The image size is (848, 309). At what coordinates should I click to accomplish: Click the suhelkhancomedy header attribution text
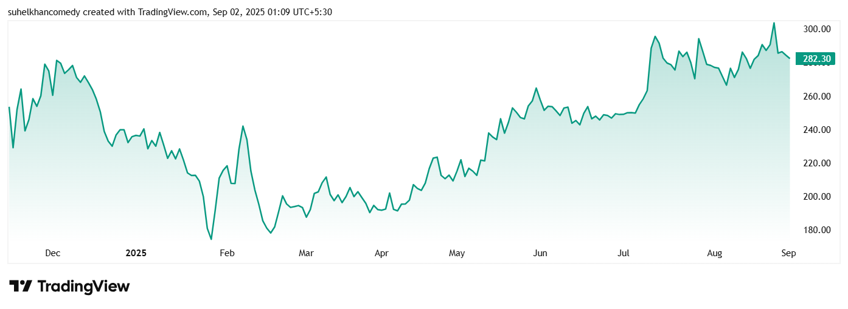(170, 12)
